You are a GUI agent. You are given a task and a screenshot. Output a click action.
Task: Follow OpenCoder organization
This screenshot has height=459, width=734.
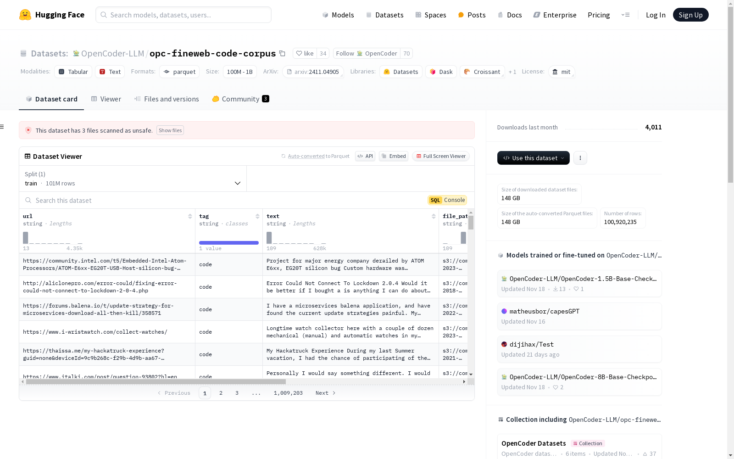[x=367, y=53]
